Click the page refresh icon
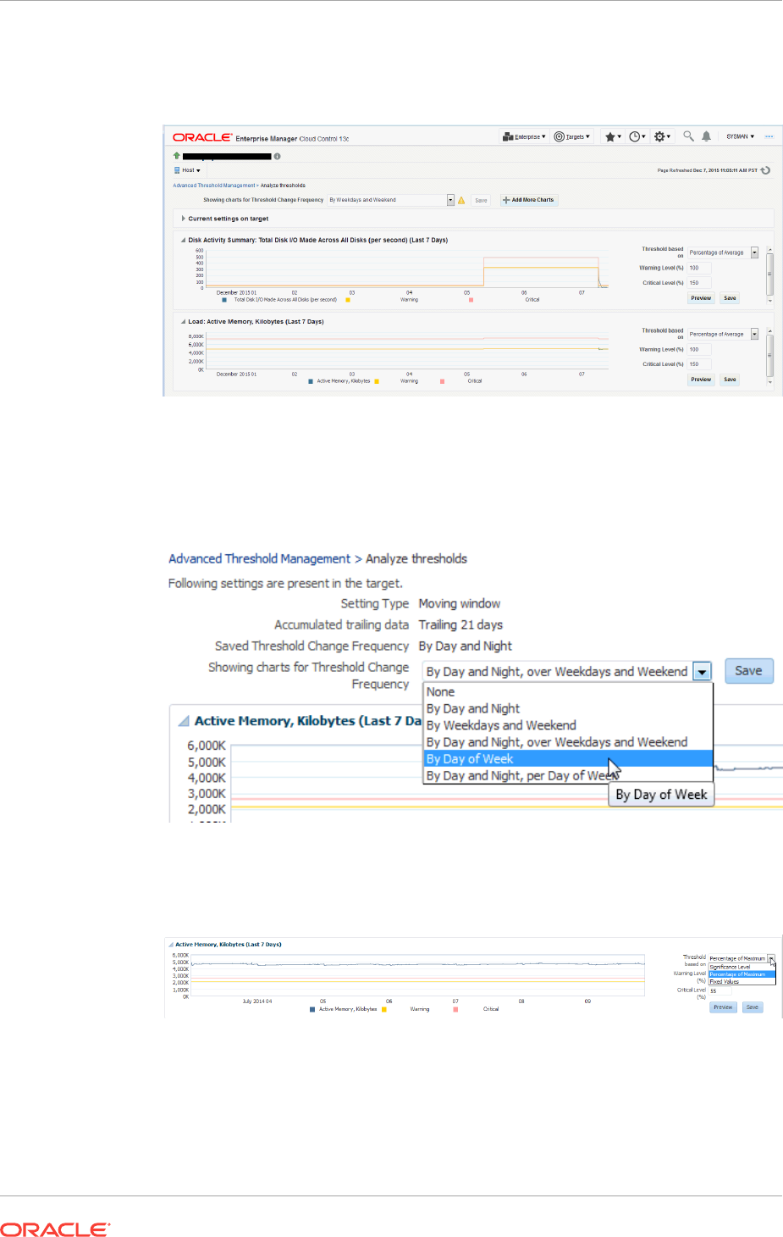This screenshot has height=1237, width=783. (765, 170)
